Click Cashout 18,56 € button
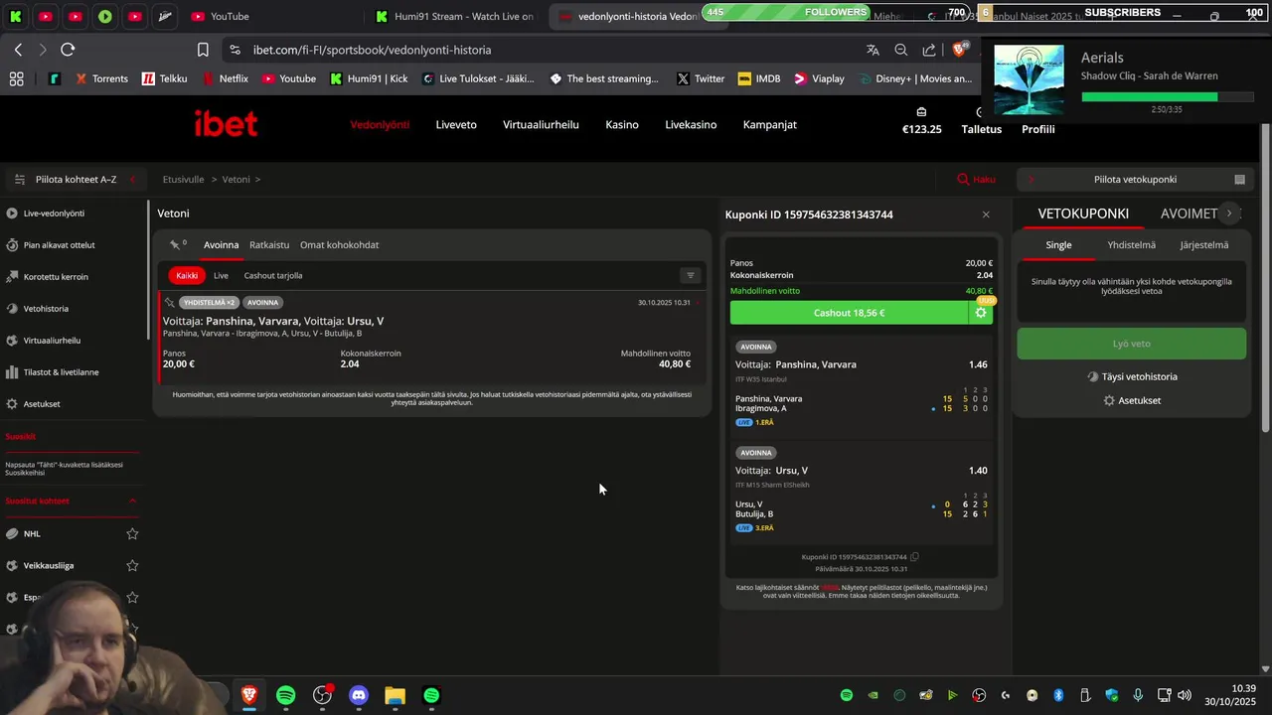Screen dimensions: 1272x715 click(850, 313)
